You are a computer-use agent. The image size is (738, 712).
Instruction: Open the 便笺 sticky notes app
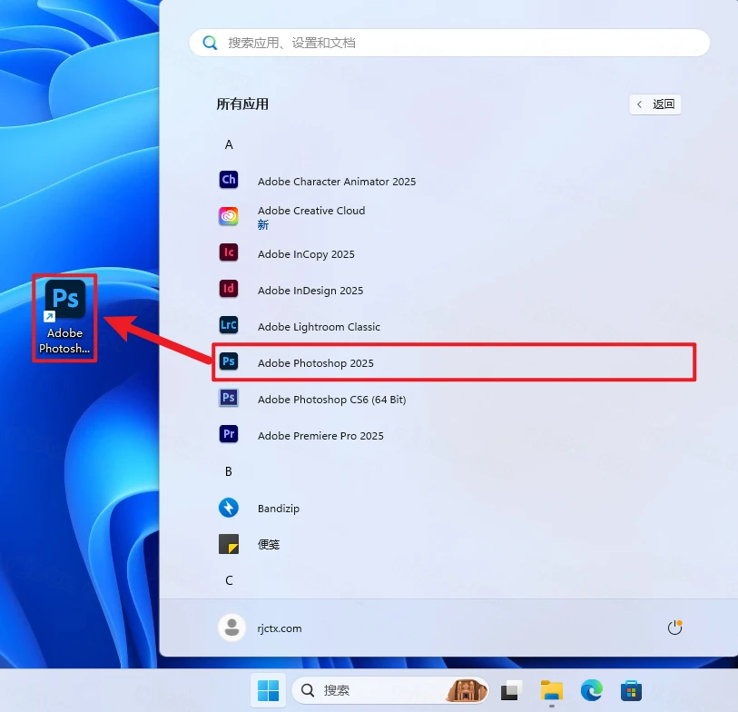tap(268, 544)
